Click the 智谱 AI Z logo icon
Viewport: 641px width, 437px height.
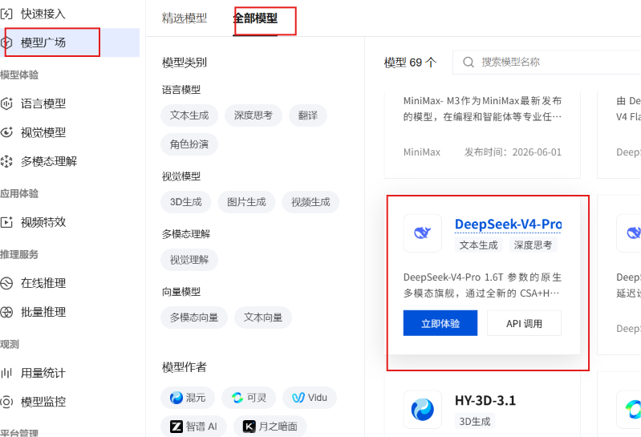click(176, 427)
